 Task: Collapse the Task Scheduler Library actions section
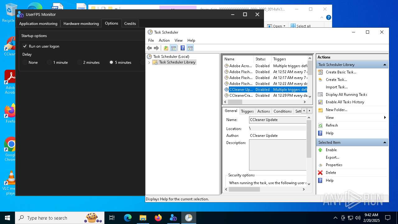pos(385,65)
